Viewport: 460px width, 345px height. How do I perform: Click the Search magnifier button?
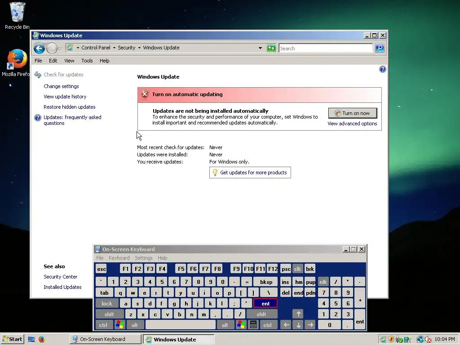[380, 48]
